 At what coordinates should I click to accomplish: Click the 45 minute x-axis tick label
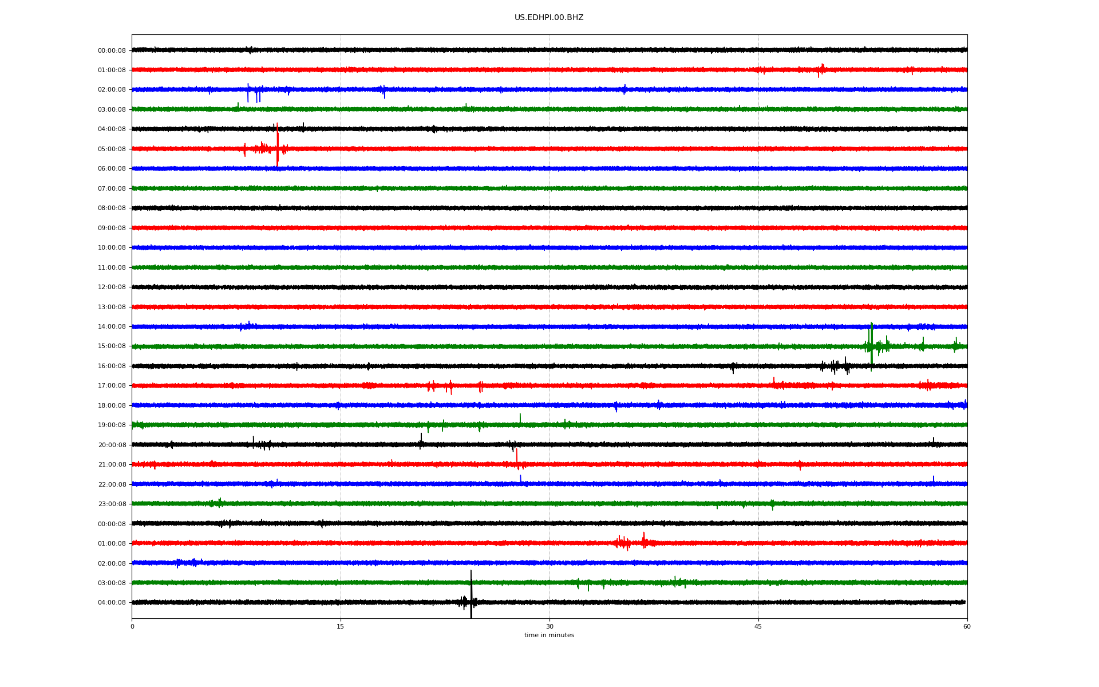[758, 627]
